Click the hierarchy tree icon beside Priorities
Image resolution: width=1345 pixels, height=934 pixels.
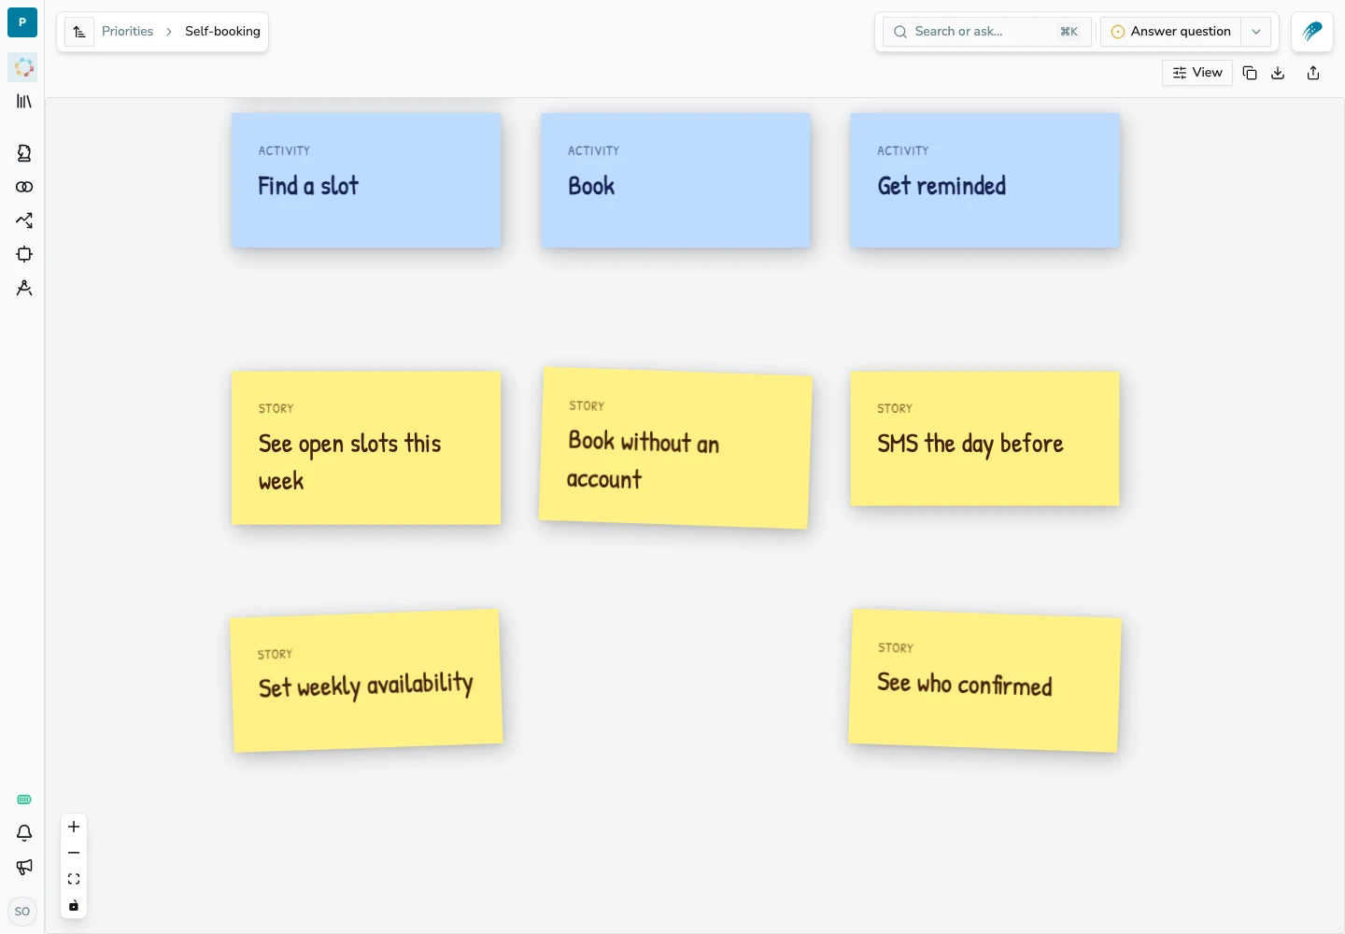79,32
